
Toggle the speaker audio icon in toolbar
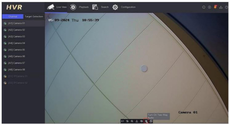(x=141, y=121)
